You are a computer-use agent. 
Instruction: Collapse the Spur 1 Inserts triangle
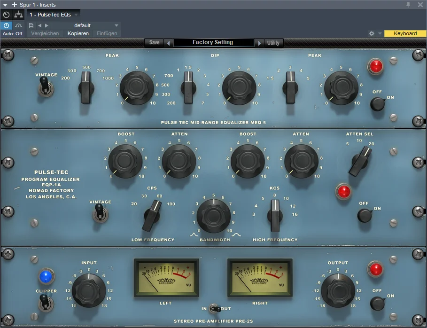[5, 5]
